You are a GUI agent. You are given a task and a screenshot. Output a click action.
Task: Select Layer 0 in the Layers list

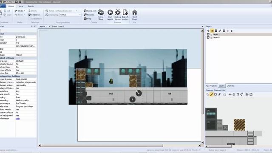[239, 37]
